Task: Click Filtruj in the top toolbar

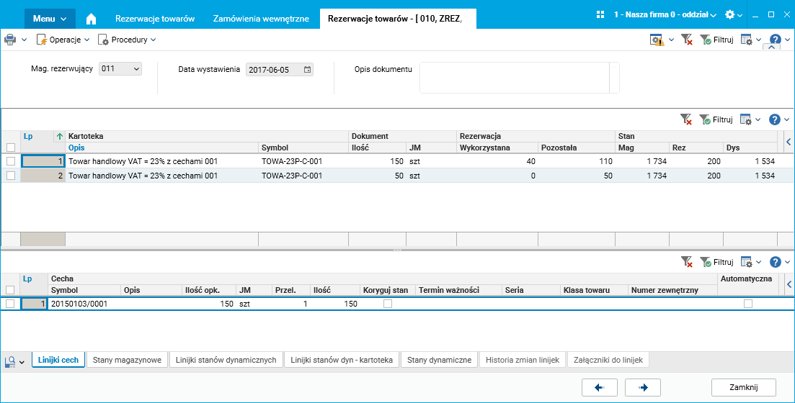Action: [x=716, y=40]
